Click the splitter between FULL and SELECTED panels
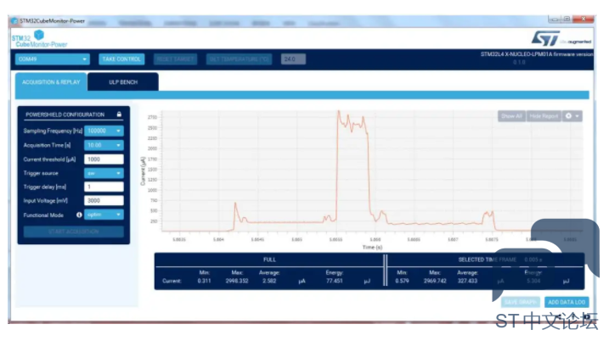 click(x=386, y=270)
